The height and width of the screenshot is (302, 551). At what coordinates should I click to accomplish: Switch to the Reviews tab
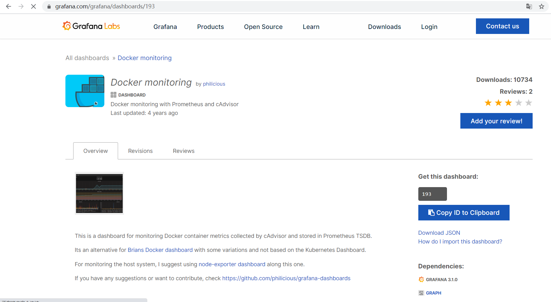(183, 151)
